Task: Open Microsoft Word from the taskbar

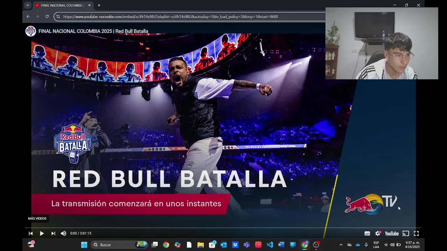Action: pyautogui.click(x=281, y=245)
